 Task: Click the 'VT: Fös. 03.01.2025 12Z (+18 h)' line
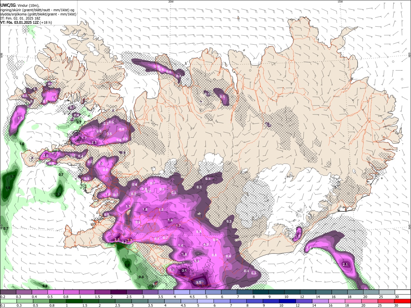[x=26, y=22]
